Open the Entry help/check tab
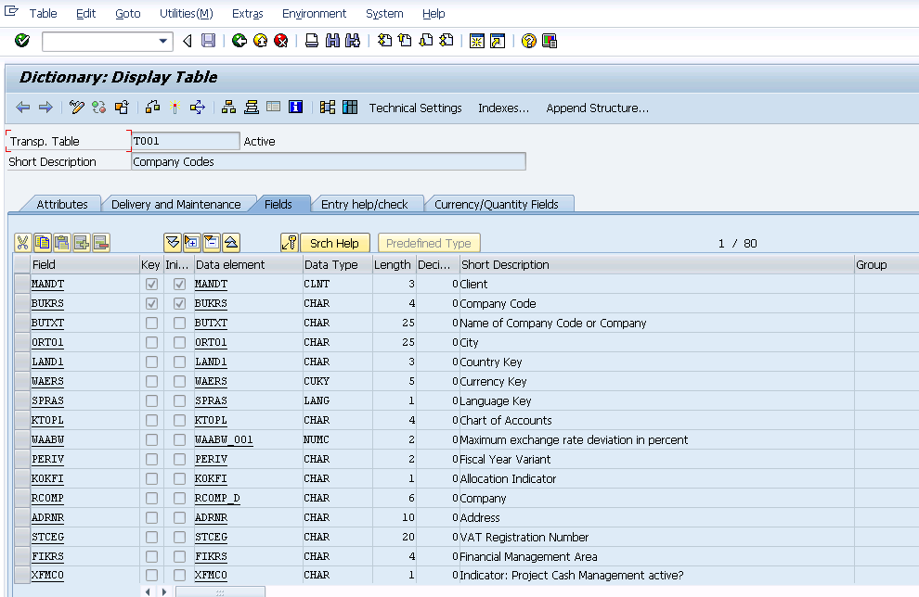This screenshot has width=919, height=597. 369,203
